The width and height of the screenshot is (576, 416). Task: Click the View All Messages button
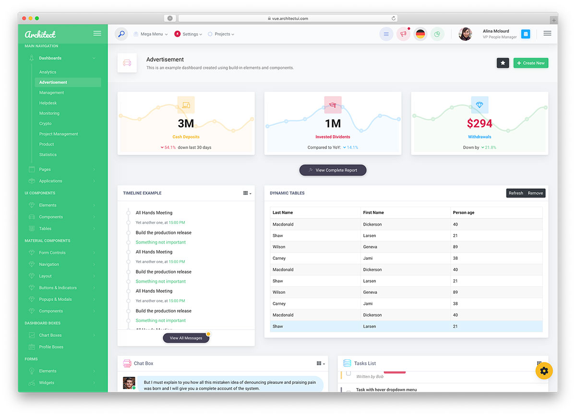pyautogui.click(x=186, y=338)
